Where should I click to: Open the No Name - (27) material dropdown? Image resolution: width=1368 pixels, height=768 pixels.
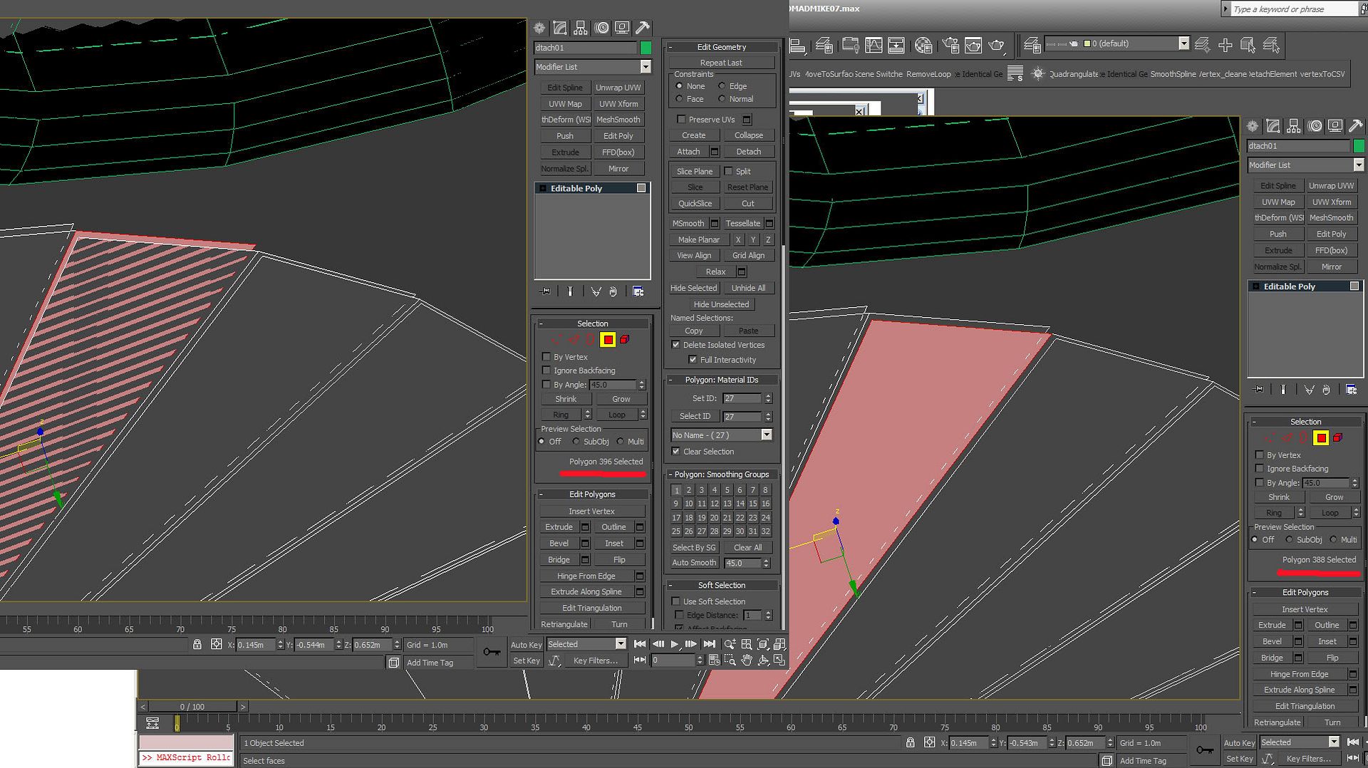tap(767, 435)
